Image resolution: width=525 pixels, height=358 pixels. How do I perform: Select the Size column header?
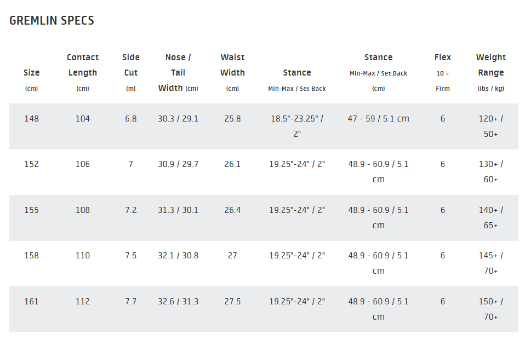31,80
